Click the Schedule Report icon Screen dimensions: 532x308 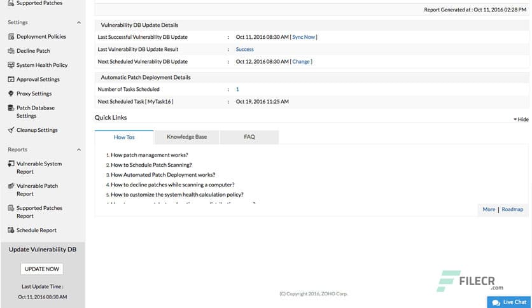click(11, 230)
